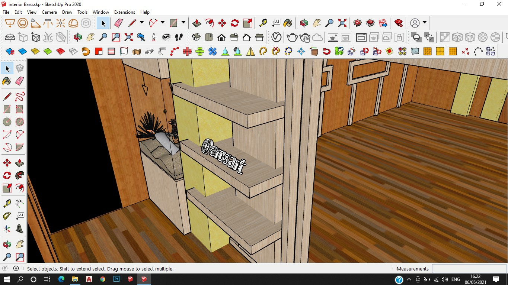Select the Move tool in top toolbar
This screenshot has width=508, height=285.
point(222,23)
